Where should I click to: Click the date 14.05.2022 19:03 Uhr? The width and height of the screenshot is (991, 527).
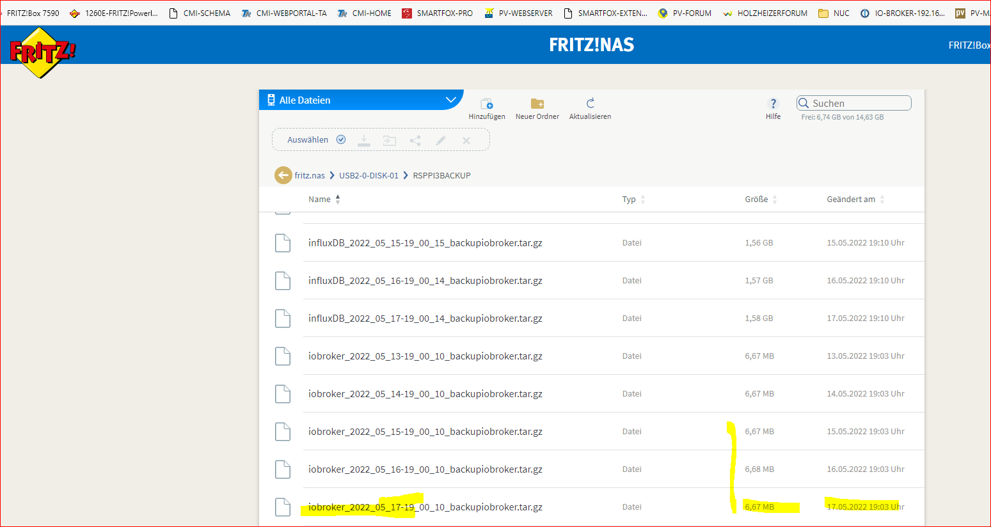tap(866, 394)
